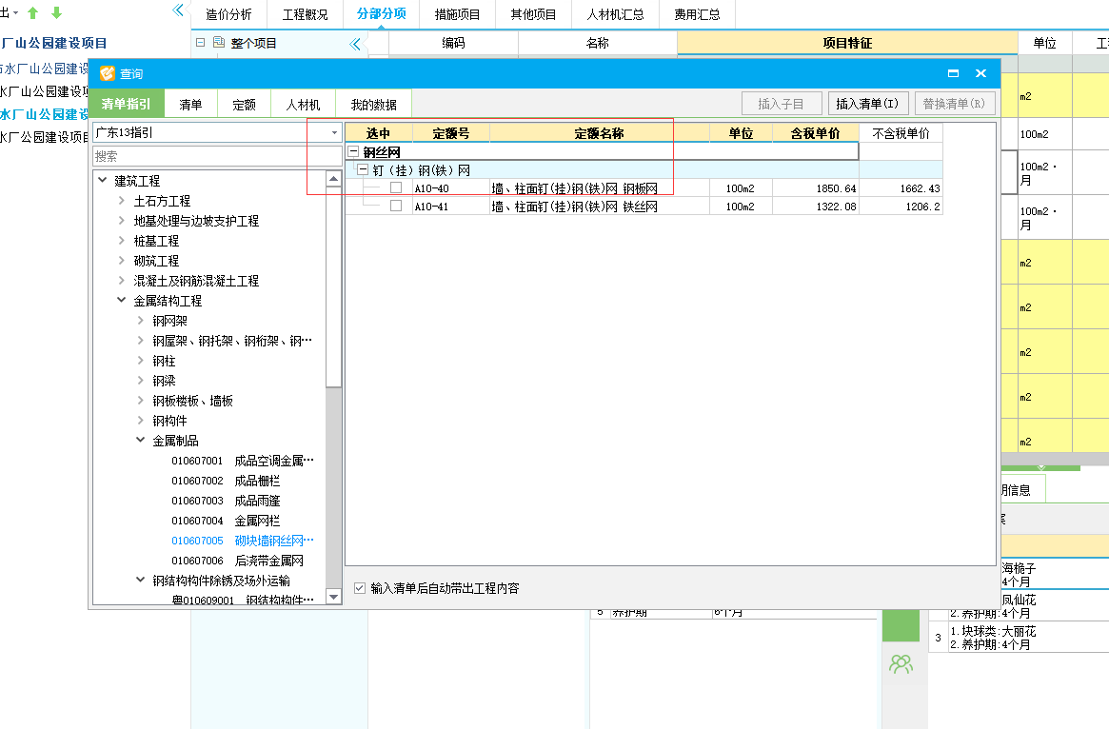
Task: Select 钢板楼板、墙板 tree item
Action: click(192, 401)
